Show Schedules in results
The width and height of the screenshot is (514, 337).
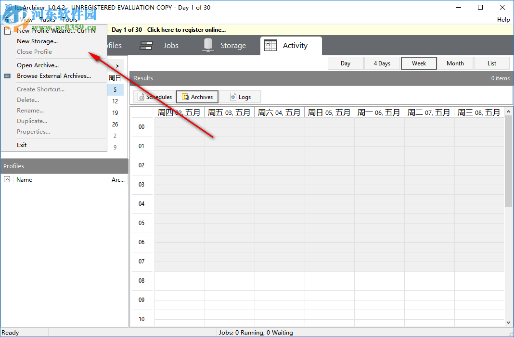154,97
